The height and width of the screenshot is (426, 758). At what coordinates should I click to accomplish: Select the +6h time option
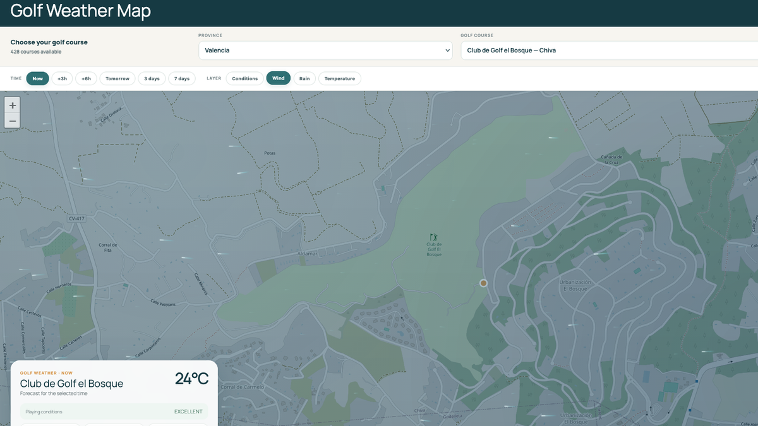click(x=86, y=78)
